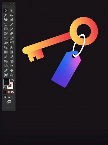
Task: Close the tools panel
Action: point(14,3)
